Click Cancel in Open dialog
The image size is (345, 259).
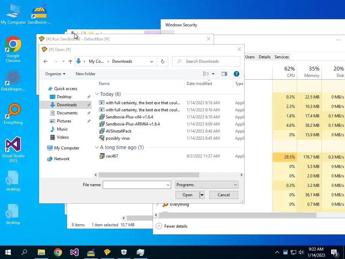[x=224, y=195]
